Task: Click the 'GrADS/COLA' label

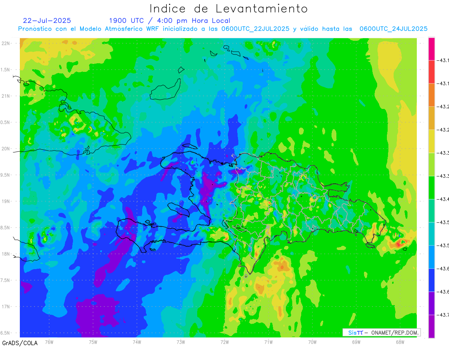Action: click(x=20, y=343)
